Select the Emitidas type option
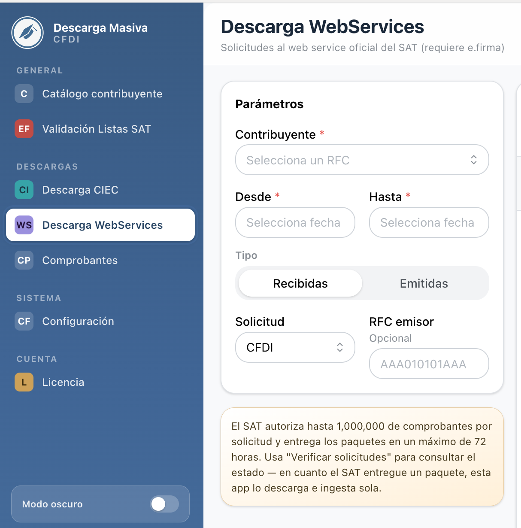521x528 pixels. pyautogui.click(x=424, y=283)
